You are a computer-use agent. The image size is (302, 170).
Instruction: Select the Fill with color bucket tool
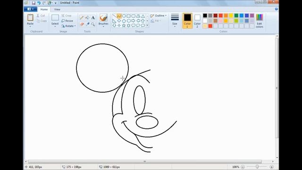click(x=87, y=18)
